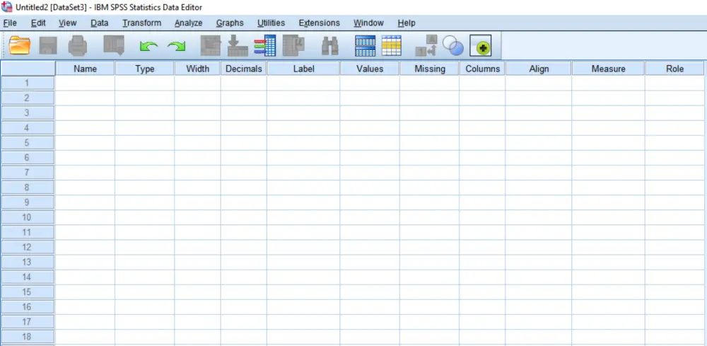Click the Run descriptive statistics icon
707x346 pixels.
[x=293, y=45]
